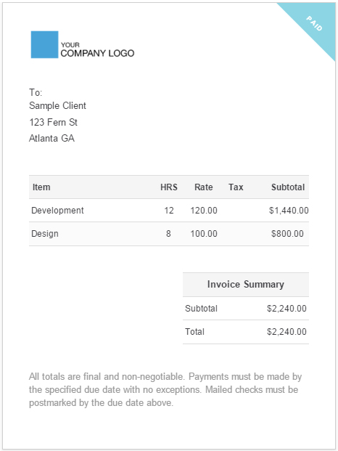Screen dimensions: 338x451
Task: Click the Total amount $2,240.00
Action: point(287,332)
